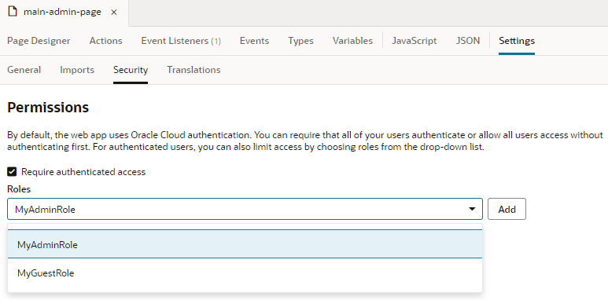Open the General settings subtab
This screenshot has width=608, height=300.
click(24, 70)
